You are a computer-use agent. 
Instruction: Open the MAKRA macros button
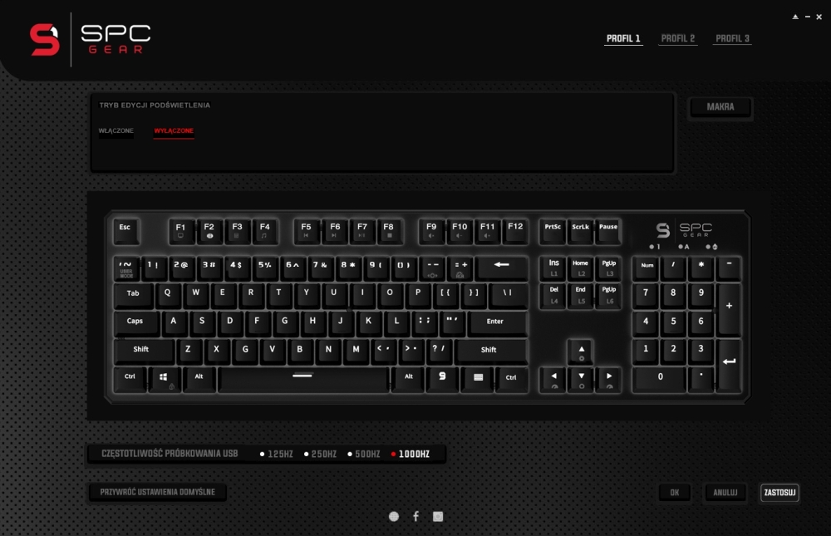(720, 107)
